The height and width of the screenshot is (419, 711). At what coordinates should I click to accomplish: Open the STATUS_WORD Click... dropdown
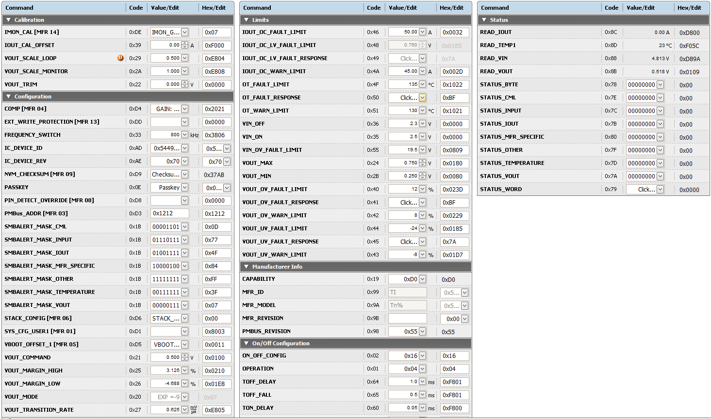click(x=660, y=189)
